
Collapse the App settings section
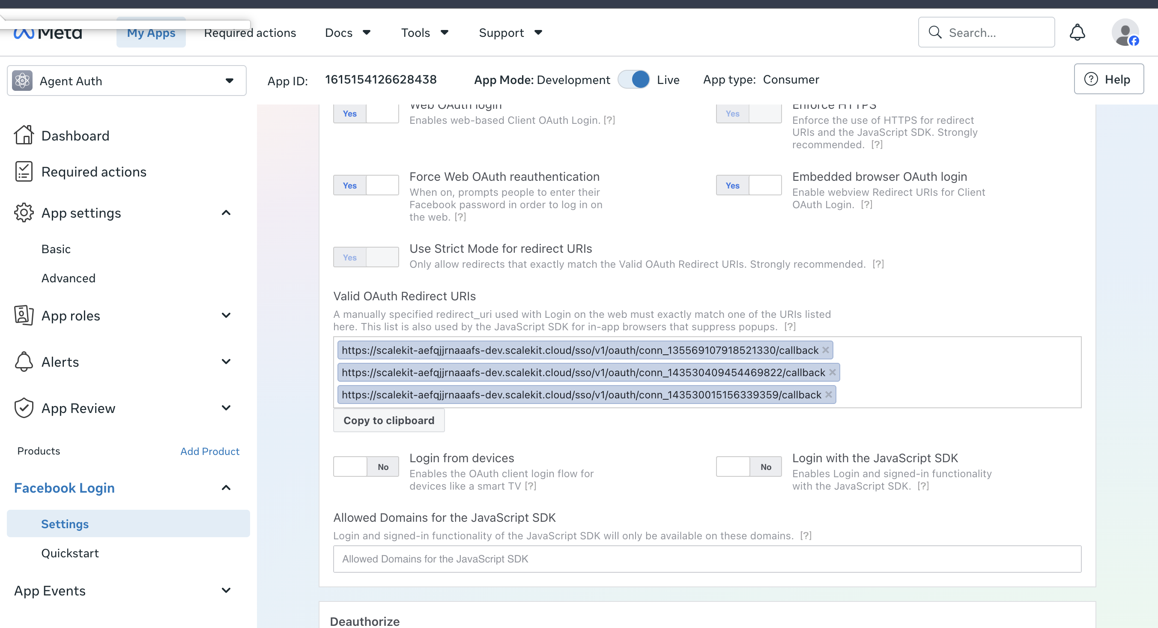pyautogui.click(x=226, y=212)
